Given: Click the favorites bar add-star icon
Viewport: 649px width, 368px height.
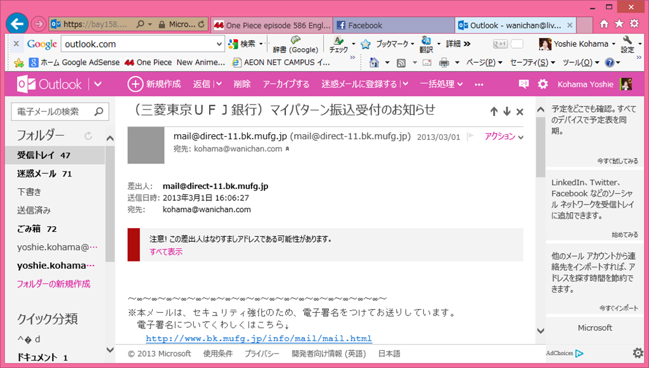Looking at the screenshot, I should 18,63.
